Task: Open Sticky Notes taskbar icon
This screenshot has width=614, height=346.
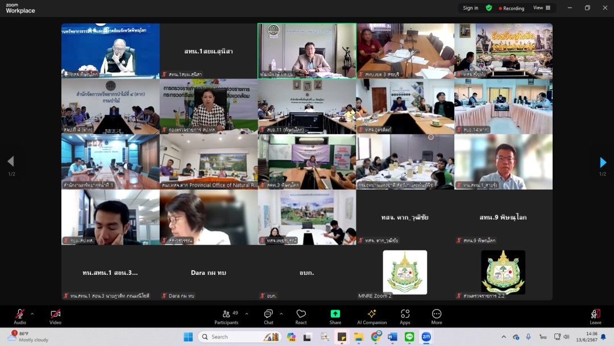Action: (x=342, y=337)
